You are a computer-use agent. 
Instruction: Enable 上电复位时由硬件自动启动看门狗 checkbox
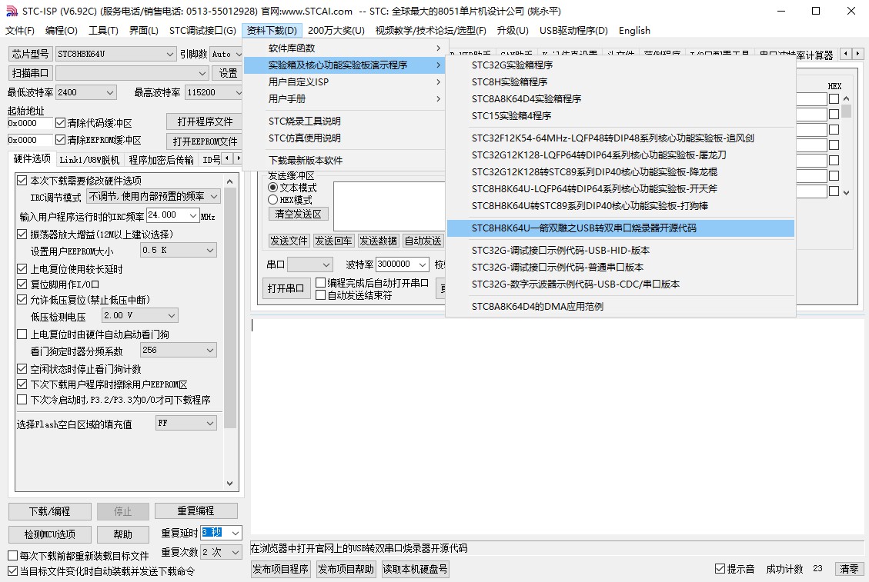coord(22,334)
